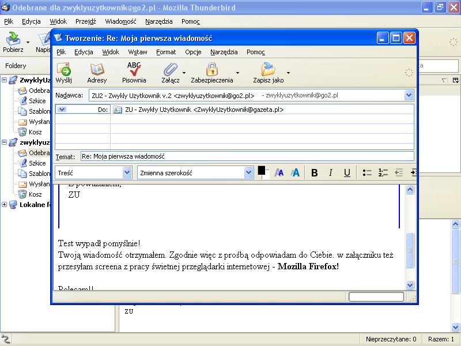Collapse the ZwyklyUz account tree
Image resolution: width=461 pixels, height=346 pixels.
pyautogui.click(x=5, y=80)
